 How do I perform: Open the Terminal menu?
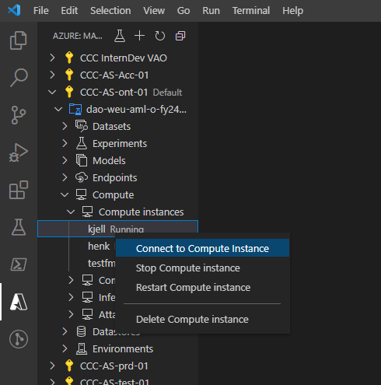[251, 11]
